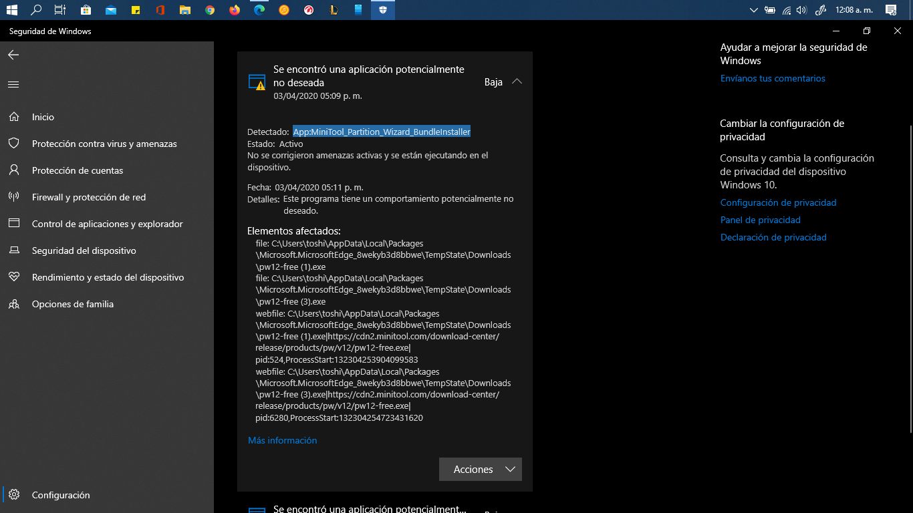The height and width of the screenshot is (513, 913).
Task: Open taskbar search magnifier
Action: point(36,10)
